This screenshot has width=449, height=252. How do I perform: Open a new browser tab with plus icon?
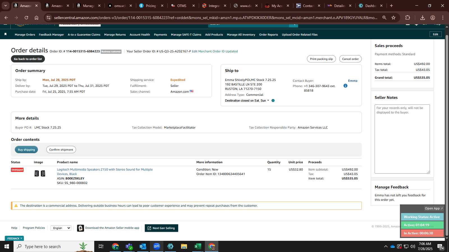point(391,6)
